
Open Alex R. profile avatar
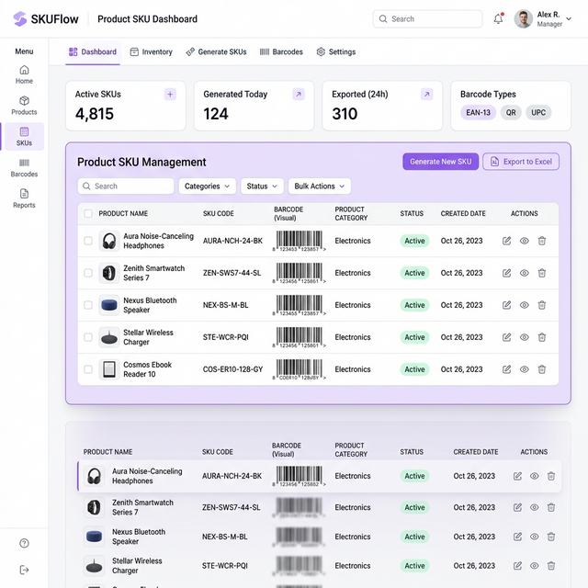[523, 18]
